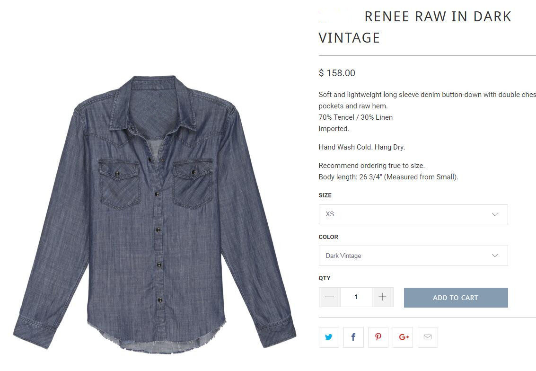This screenshot has height=371, width=536.
Task: Click the Body length measurement text
Action: pos(388,177)
